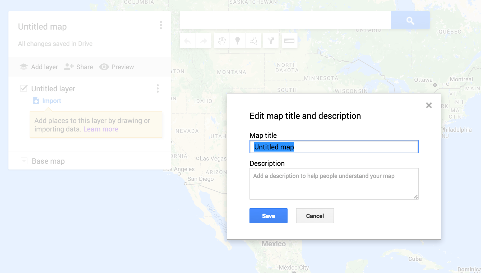Click Add layer in the panel
Viewport: 481px width, 273px height.
coord(39,67)
